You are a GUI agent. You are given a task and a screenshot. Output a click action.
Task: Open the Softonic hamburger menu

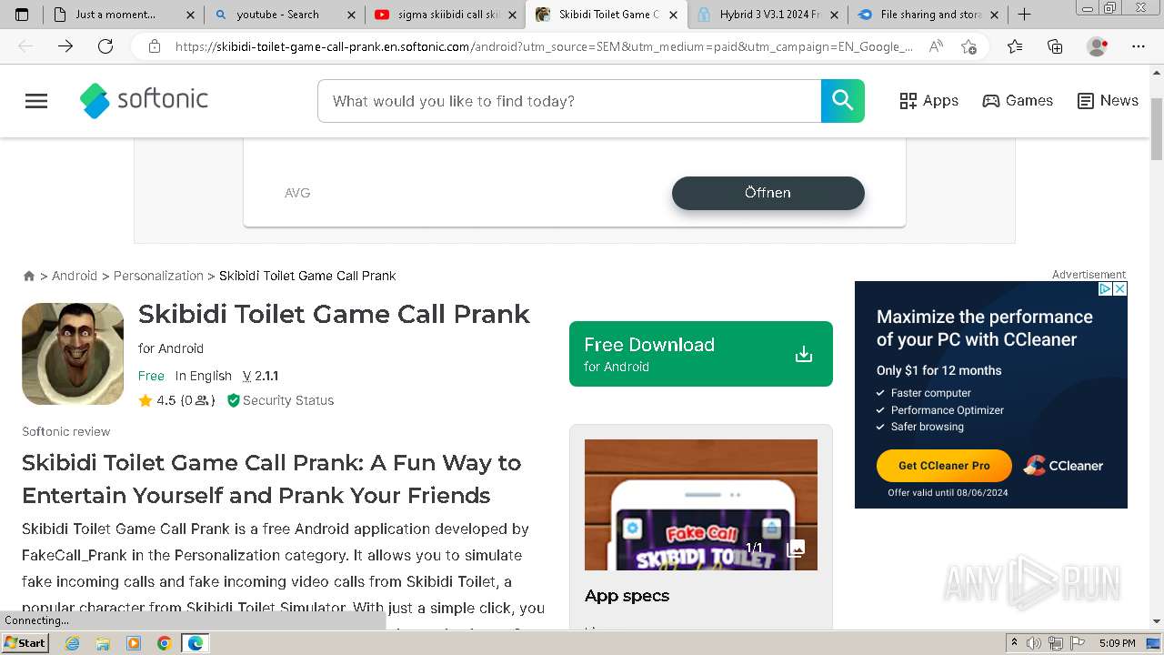pos(36,101)
